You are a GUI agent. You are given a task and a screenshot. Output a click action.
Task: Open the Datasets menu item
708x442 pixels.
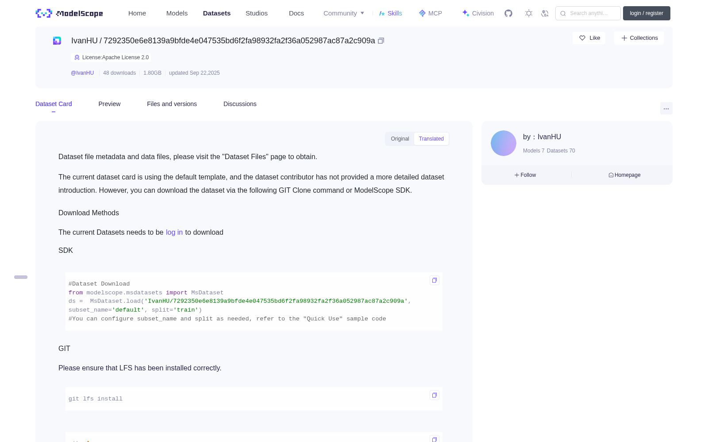217,13
